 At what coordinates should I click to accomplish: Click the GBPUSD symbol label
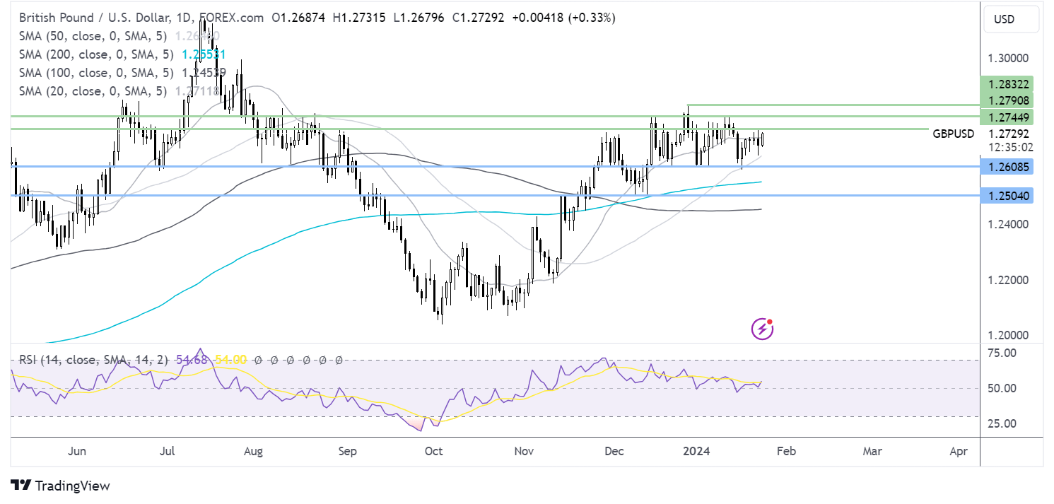(x=953, y=134)
